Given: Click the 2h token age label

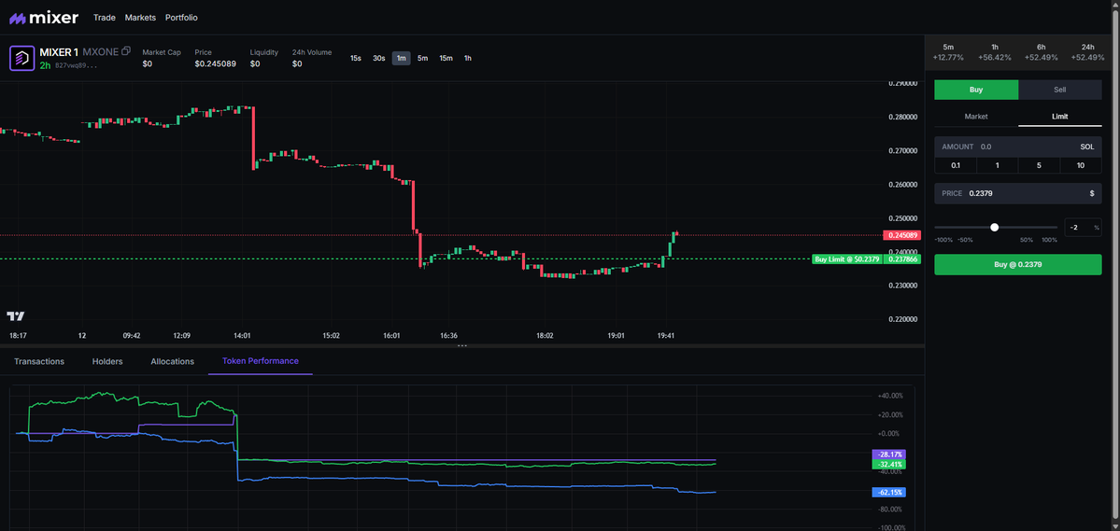Looking at the screenshot, I should pos(45,65).
